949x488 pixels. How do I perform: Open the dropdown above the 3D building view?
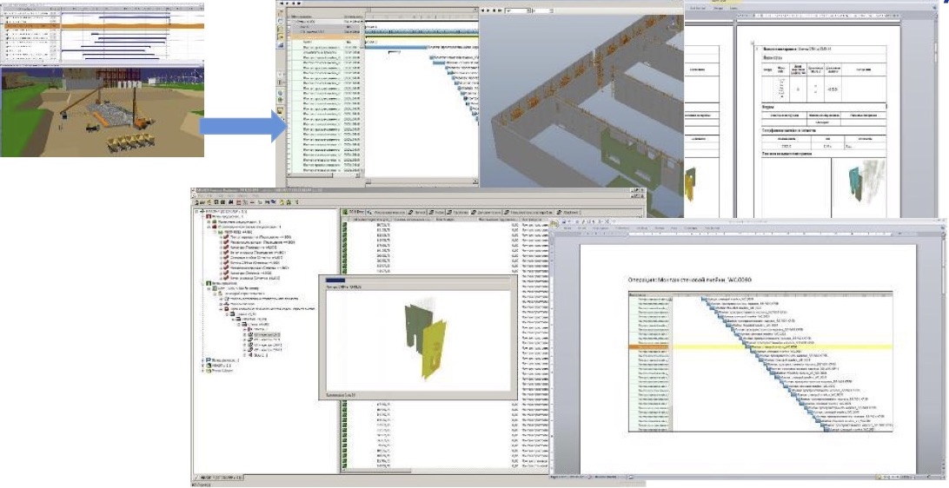pyautogui.click(x=519, y=11)
